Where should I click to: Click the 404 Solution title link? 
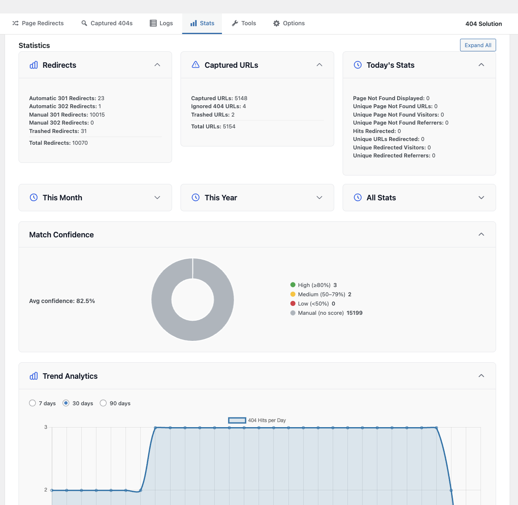[483, 24]
